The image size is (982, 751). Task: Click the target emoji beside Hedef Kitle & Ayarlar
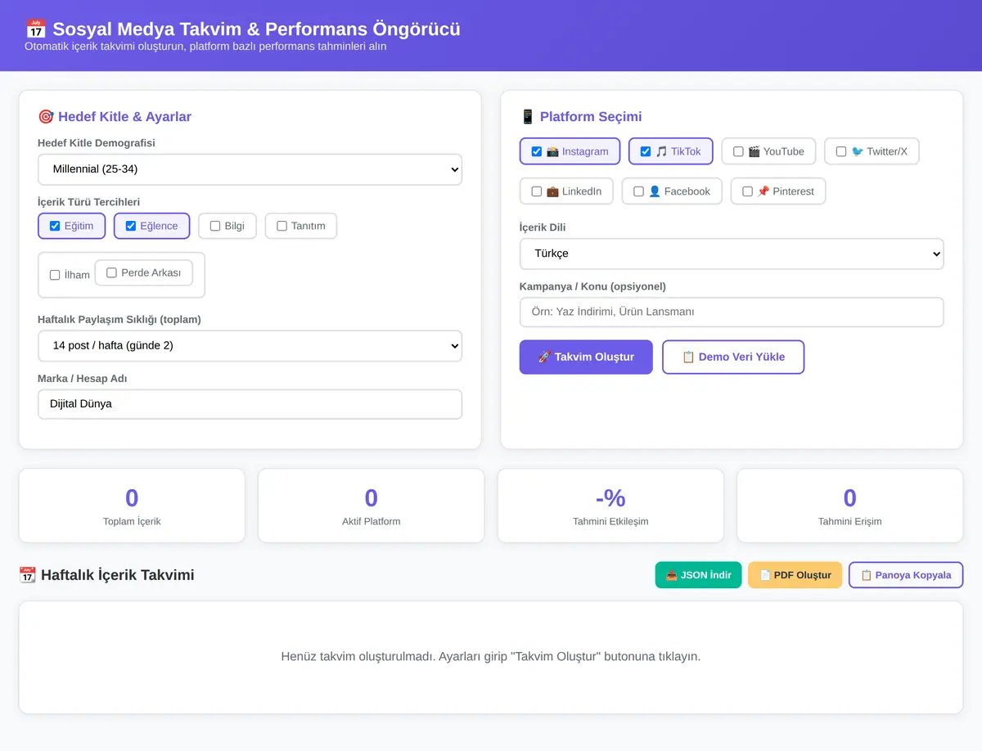click(46, 117)
